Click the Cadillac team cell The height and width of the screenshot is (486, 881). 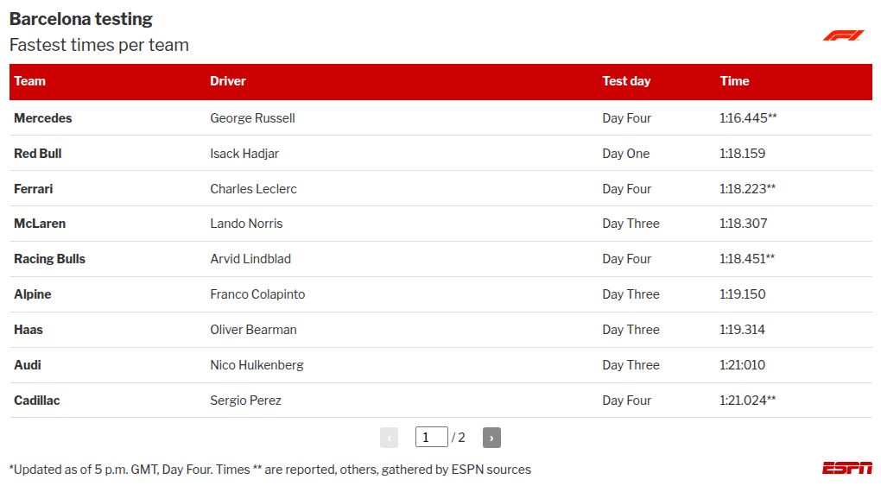[x=37, y=401]
